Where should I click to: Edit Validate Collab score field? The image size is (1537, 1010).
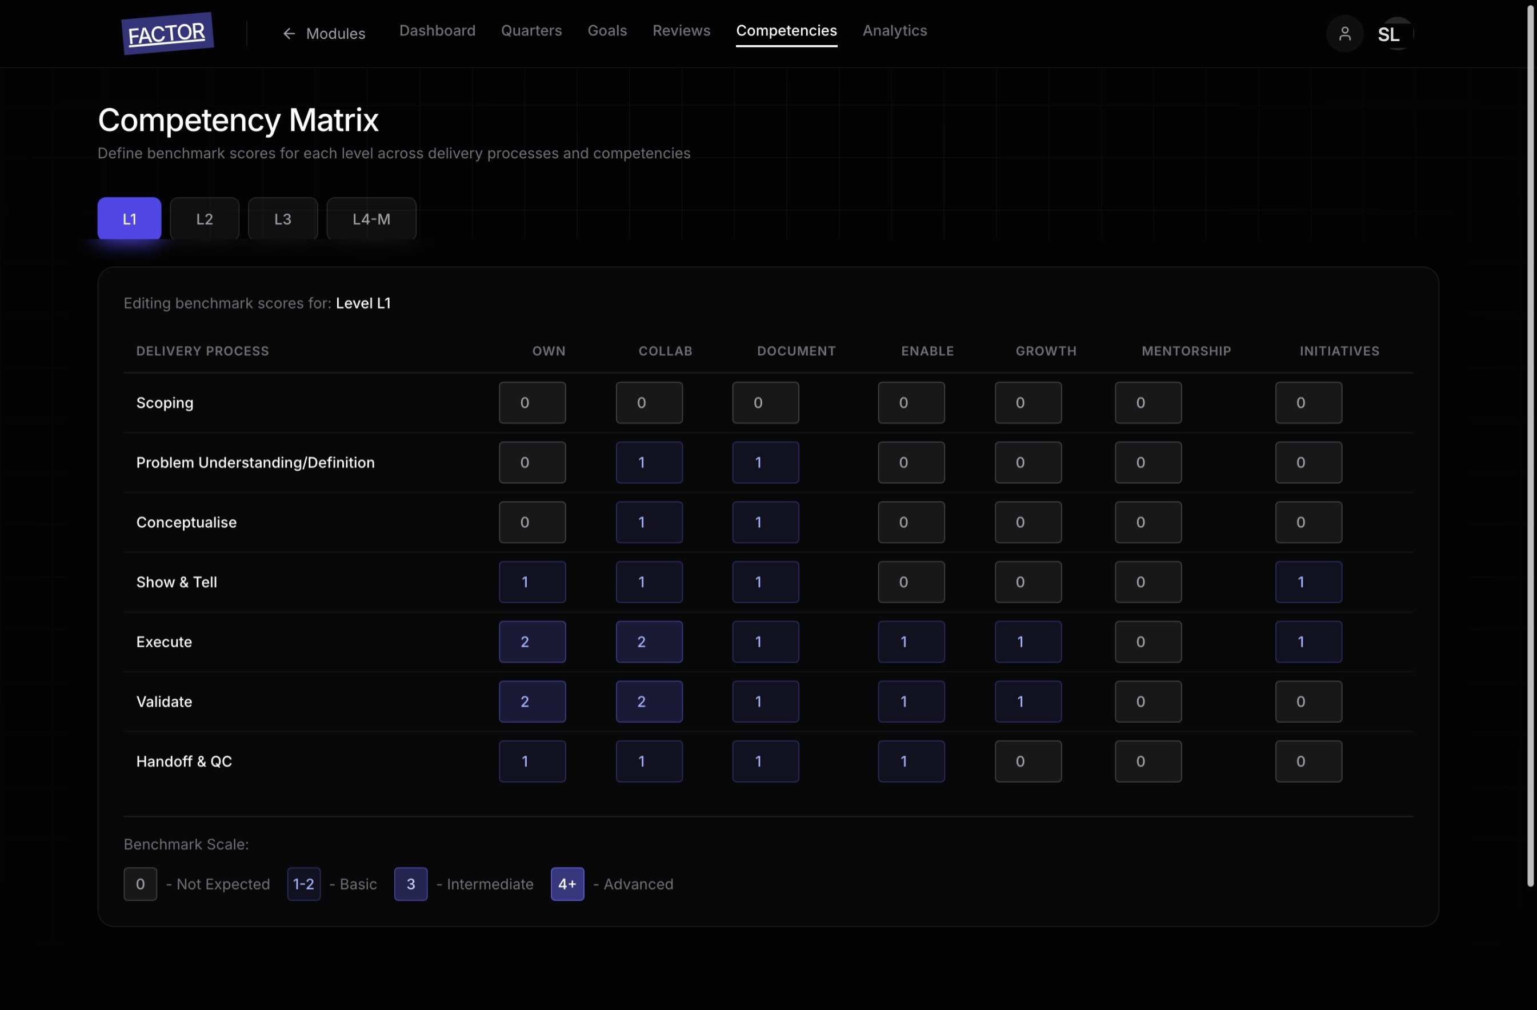click(x=649, y=702)
